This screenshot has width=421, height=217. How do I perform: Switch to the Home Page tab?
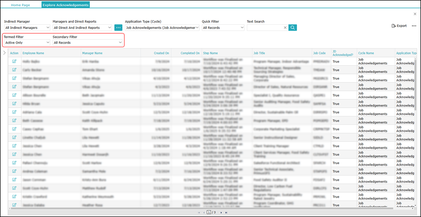22,5
